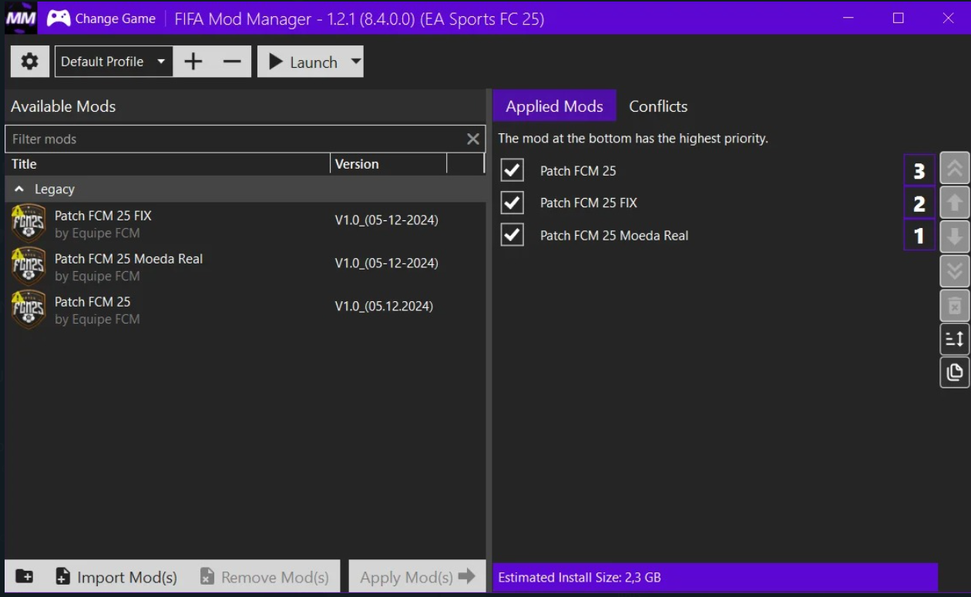The width and height of the screenshot is (971, 597).
Task: Uncheck the Patch FCM 25 applied mod
Action: [512, 170]
